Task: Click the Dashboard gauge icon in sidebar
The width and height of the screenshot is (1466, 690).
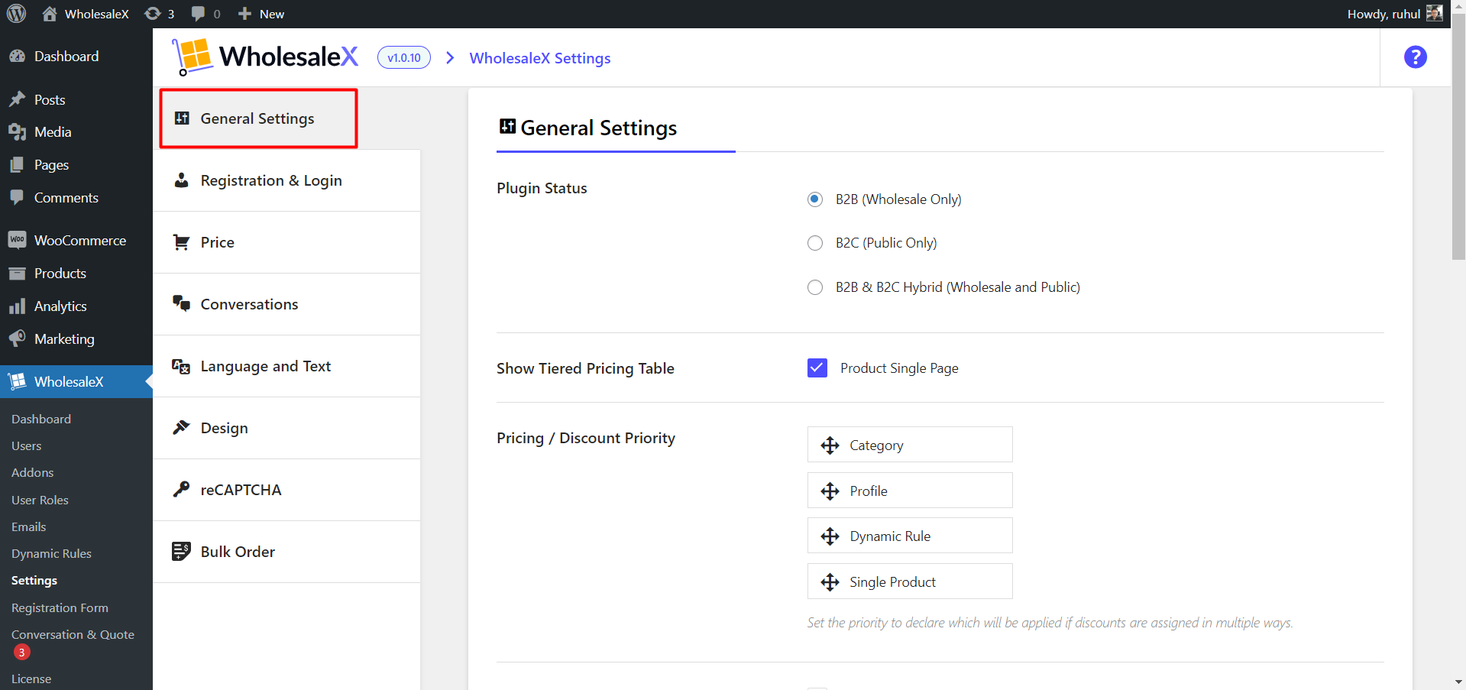Action: (x=17, y=57)
